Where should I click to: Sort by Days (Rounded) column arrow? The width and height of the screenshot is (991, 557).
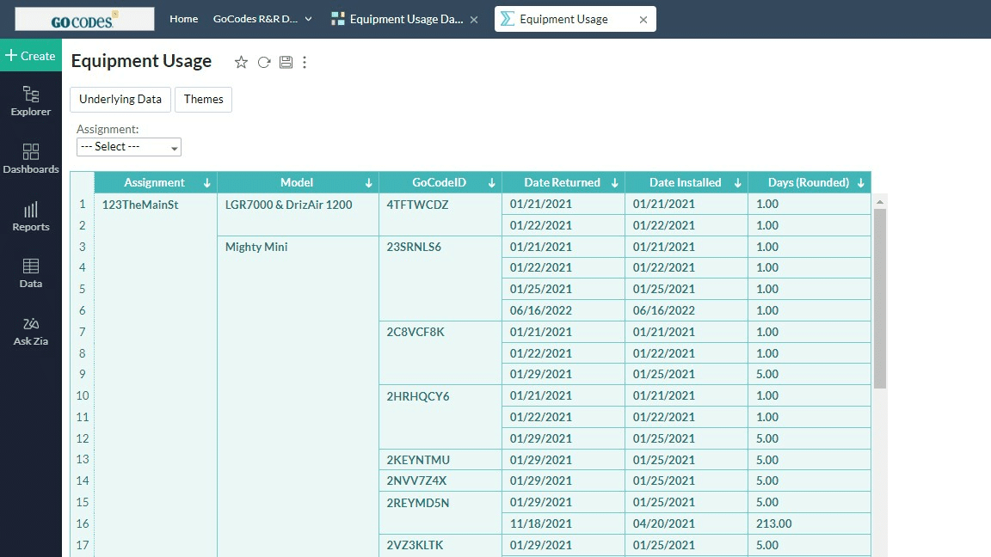859,183
